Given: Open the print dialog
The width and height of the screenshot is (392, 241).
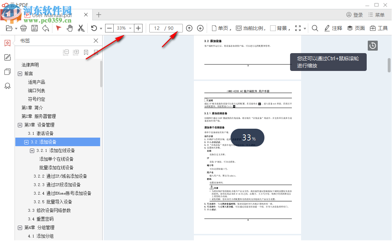Looking at the screenshot, I should click(23, 28).
